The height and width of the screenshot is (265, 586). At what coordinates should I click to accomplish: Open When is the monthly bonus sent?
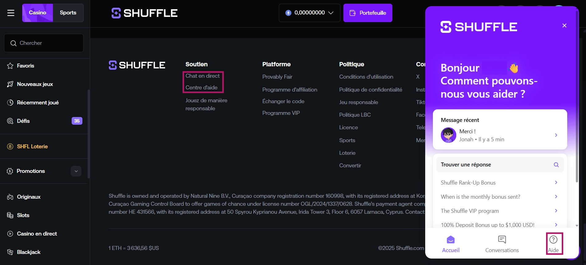(500, 197)
